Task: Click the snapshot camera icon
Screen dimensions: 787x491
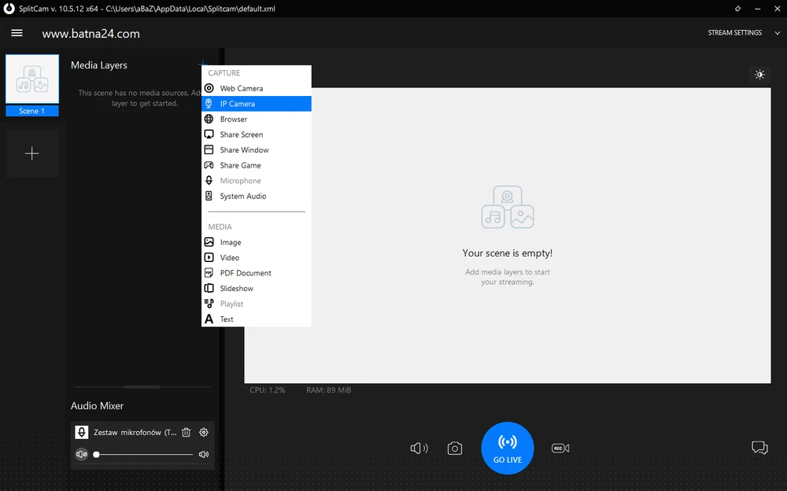Action: click(x=455, y=449)
